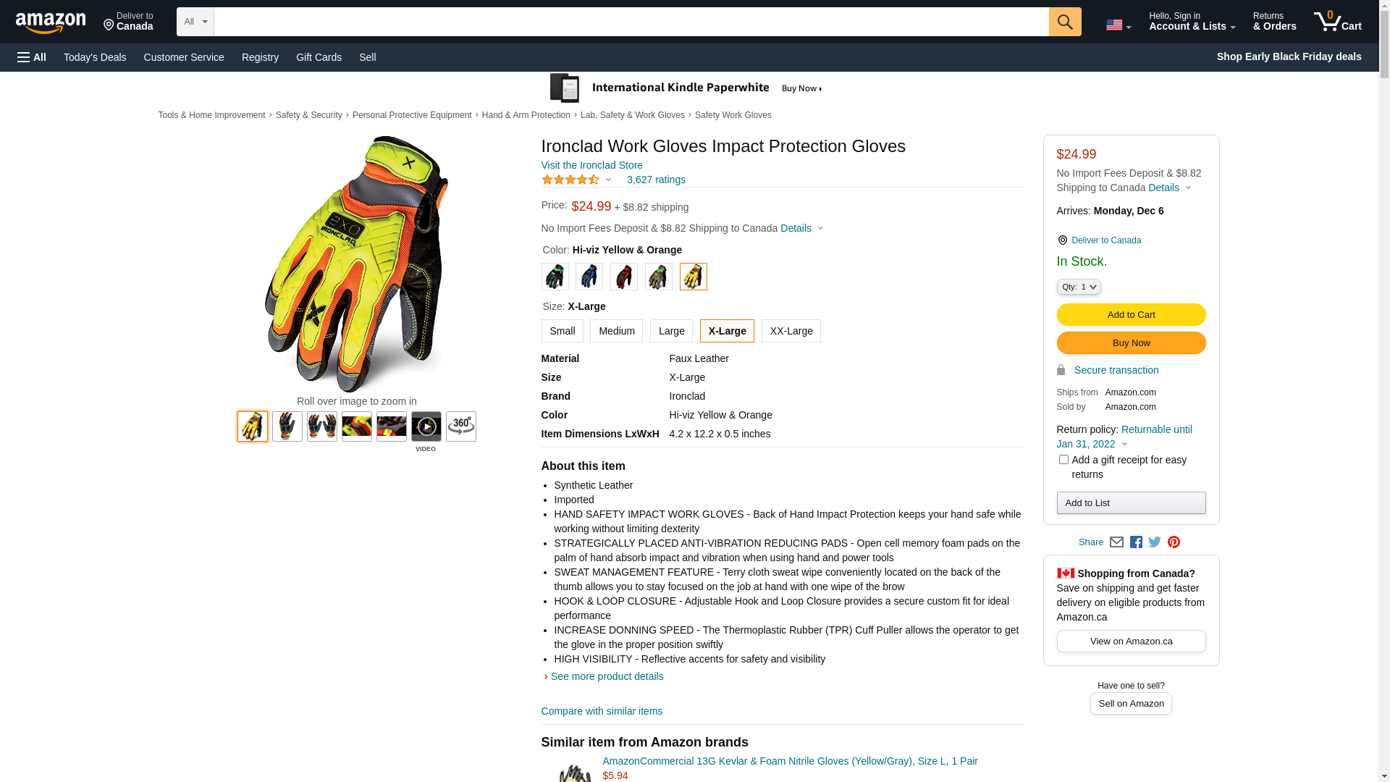Share product via Pinterest icon
1390x782 pixels.
1174,542
